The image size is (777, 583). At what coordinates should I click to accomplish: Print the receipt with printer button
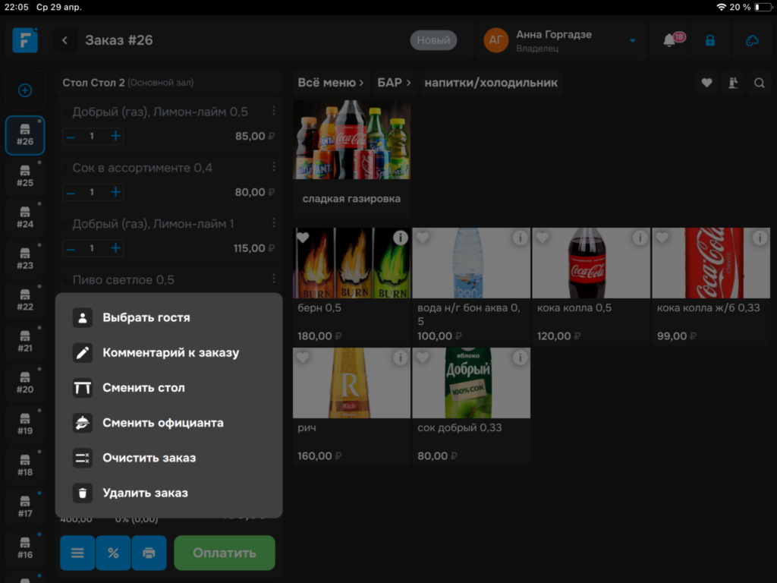149,553
